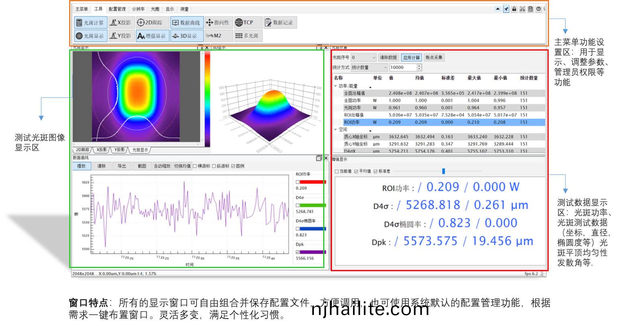Check the 当前值 current value checkbox

(337, 171)
